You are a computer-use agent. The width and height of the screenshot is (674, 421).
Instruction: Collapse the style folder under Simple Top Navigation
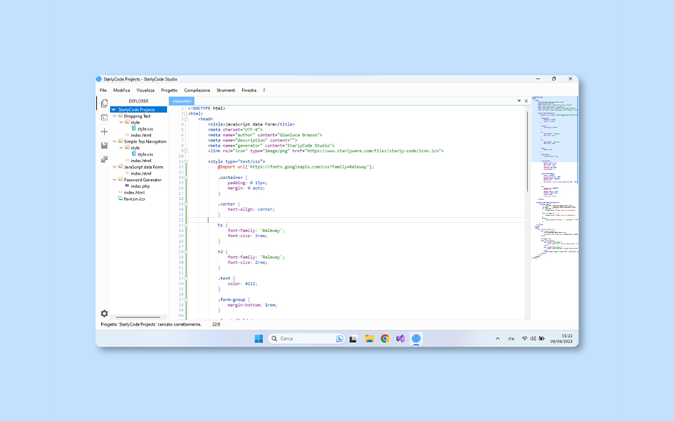121,148
